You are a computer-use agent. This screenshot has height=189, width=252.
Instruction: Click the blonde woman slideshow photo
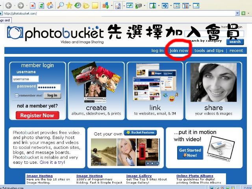coord(126,152)
